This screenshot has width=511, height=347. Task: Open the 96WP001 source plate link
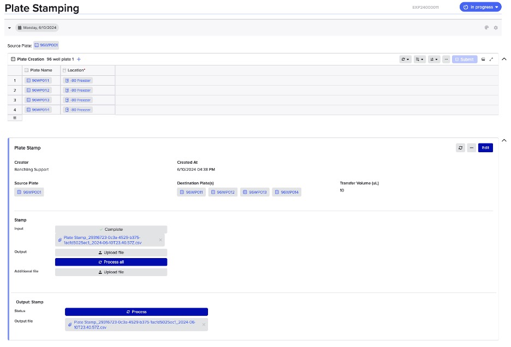(x=46, y=45)
